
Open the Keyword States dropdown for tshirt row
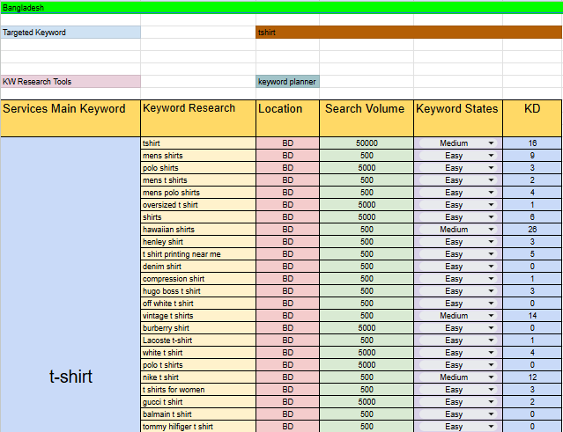491,143
